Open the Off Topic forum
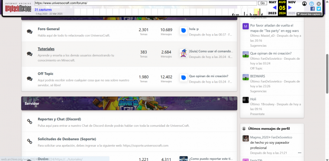329x161 pixels. click(45, 74)
